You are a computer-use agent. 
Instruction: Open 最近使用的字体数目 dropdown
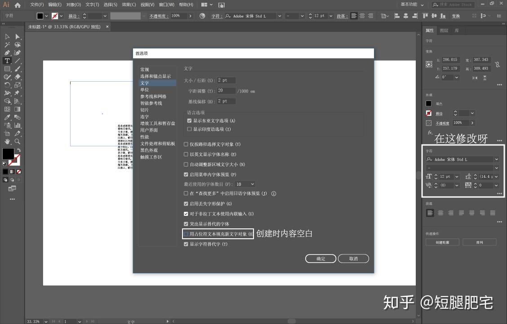click(245, 184)
